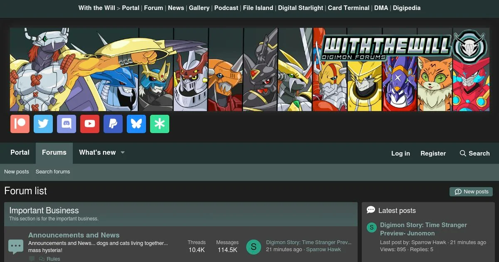Open Card Terminal in the top bar

[x=348, y=8]
